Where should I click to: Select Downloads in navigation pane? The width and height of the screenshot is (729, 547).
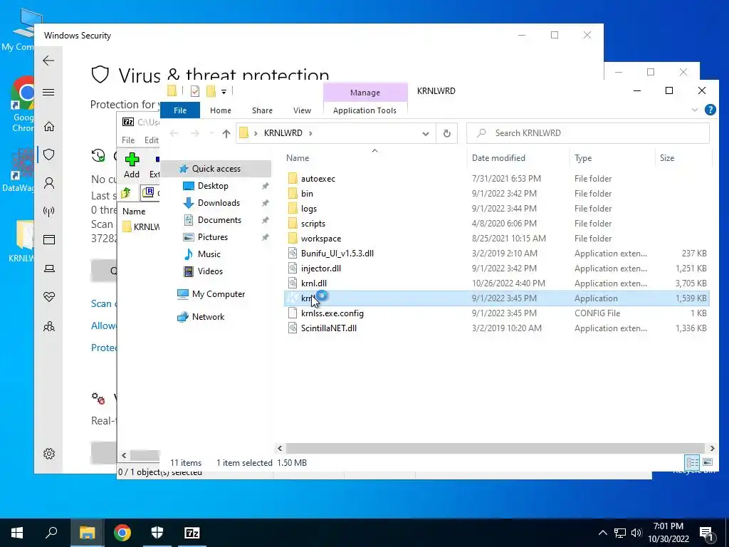[x=219, y=203]
